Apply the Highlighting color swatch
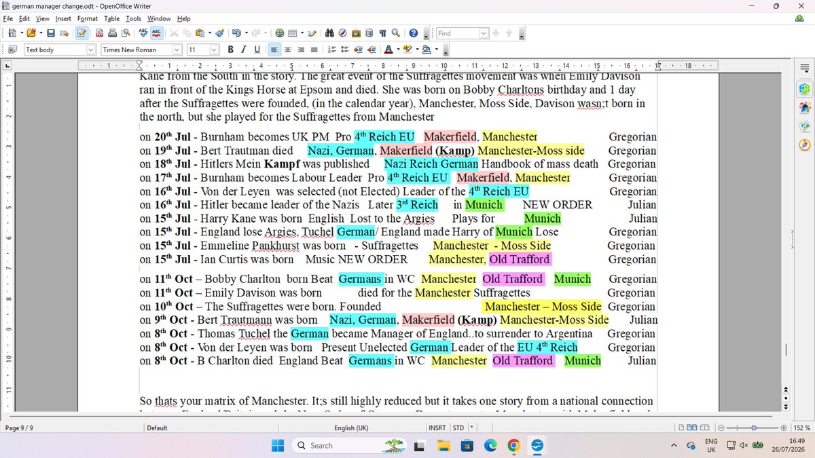 [x=407, y=50]
